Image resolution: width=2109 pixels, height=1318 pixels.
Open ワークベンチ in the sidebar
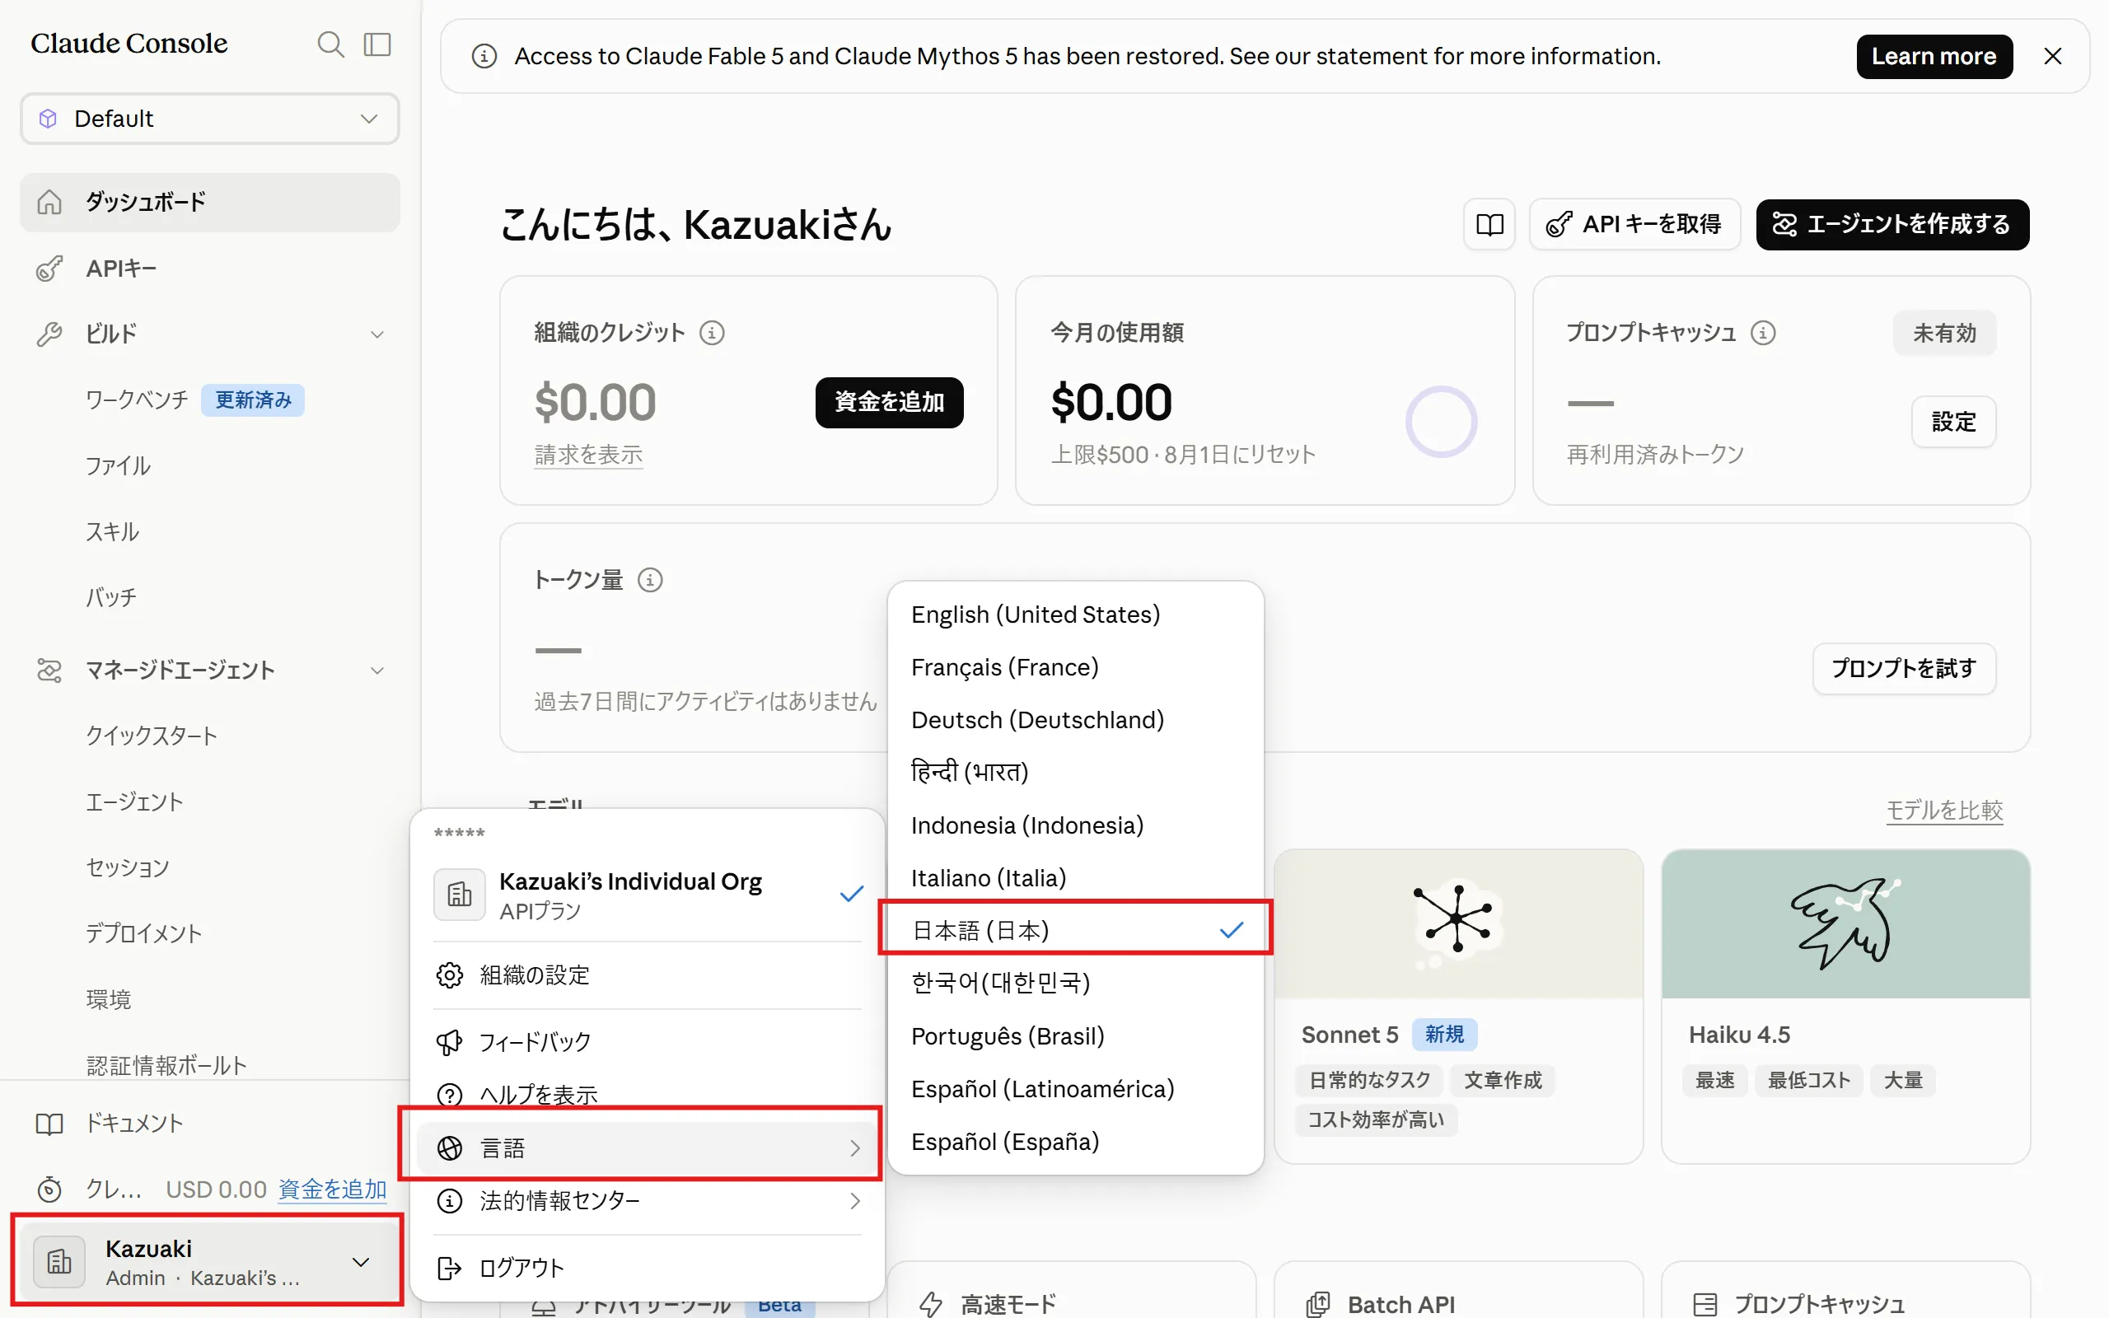[x=137, y=400]
